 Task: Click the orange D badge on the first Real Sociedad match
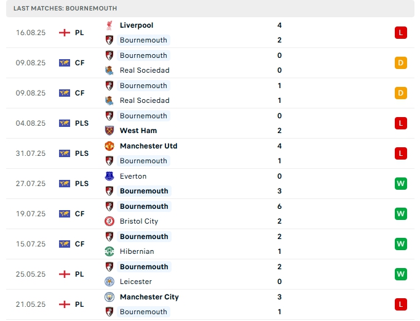click(401, 63)
